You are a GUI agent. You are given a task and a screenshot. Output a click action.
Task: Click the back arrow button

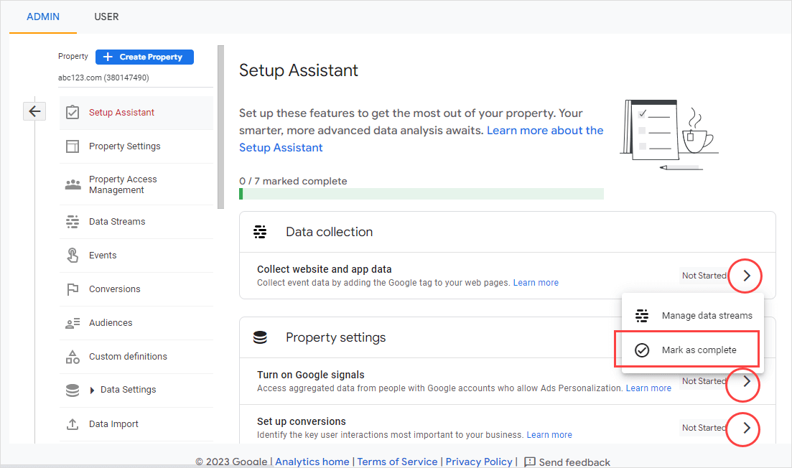point(34,111)
